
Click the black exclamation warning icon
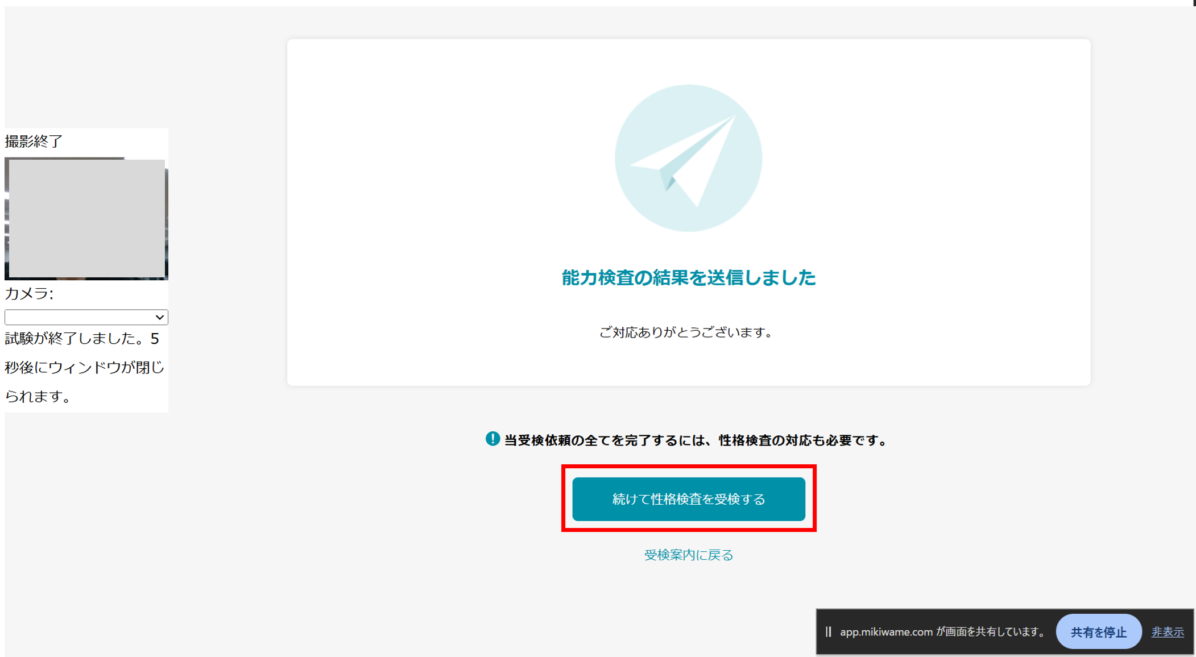click(x=493, y=439)
